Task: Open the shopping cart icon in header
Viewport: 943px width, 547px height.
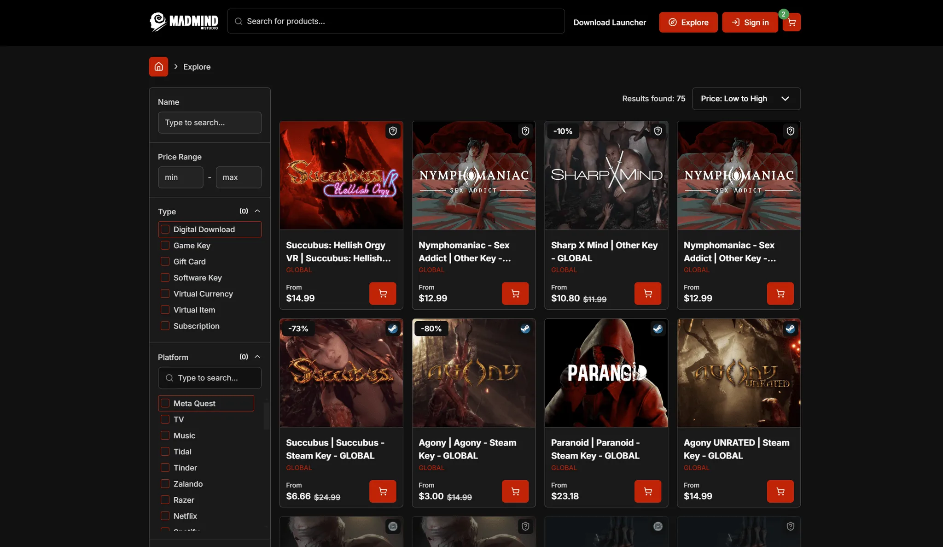Action: [x=792, y=23]
